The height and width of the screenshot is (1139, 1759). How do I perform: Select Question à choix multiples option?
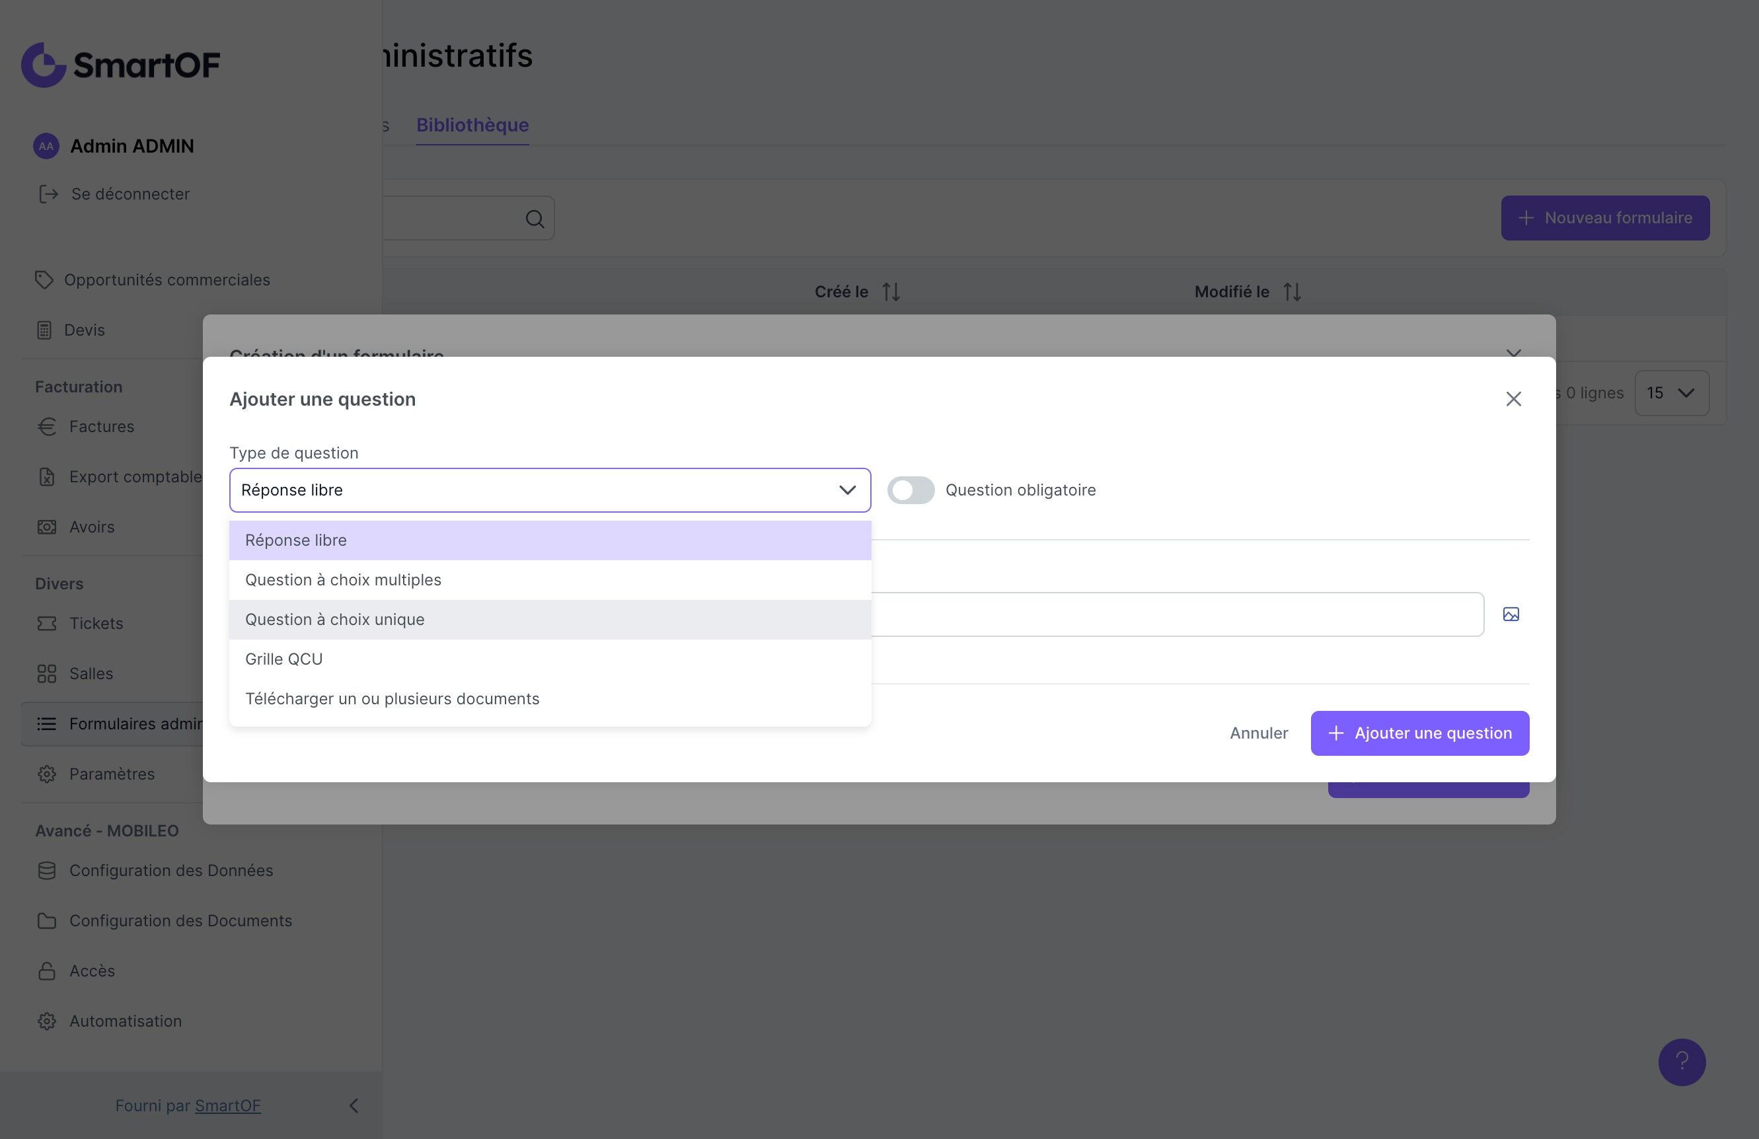(343, 579)
